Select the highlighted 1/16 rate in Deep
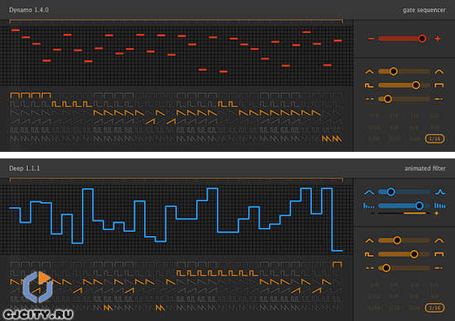Image resolution: width=455 pixels, height=321 pixels. coord(434,308)
